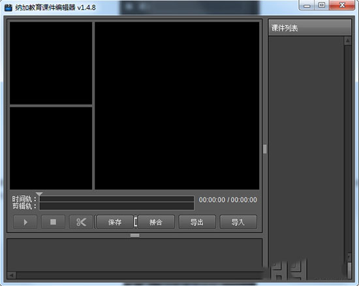Click the 拼合 button

(x=156, y=222)
